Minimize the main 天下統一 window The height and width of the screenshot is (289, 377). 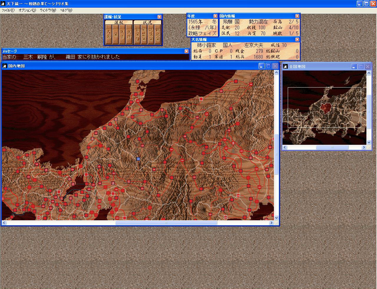tap(360, 4)
